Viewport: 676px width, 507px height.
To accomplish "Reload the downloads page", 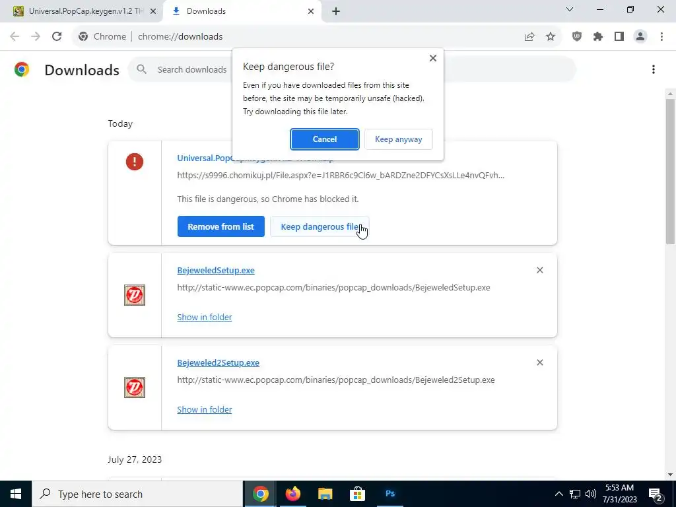I will tap(57, 37).
